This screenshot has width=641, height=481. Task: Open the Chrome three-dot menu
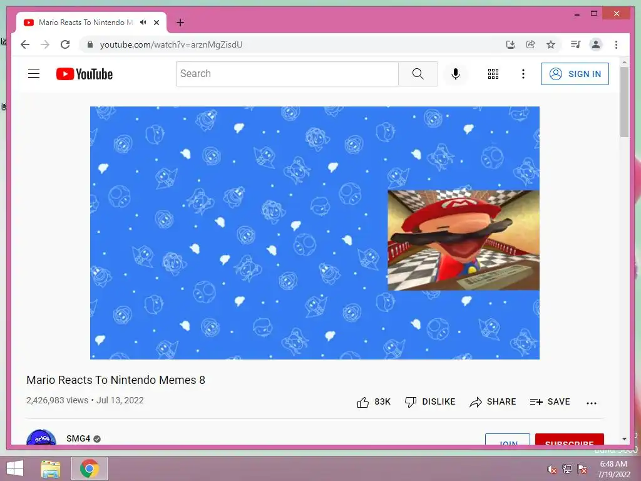616,44
